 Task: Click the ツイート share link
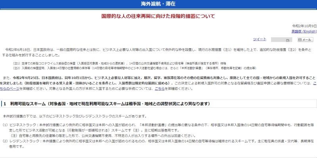[x=260, y=39]
